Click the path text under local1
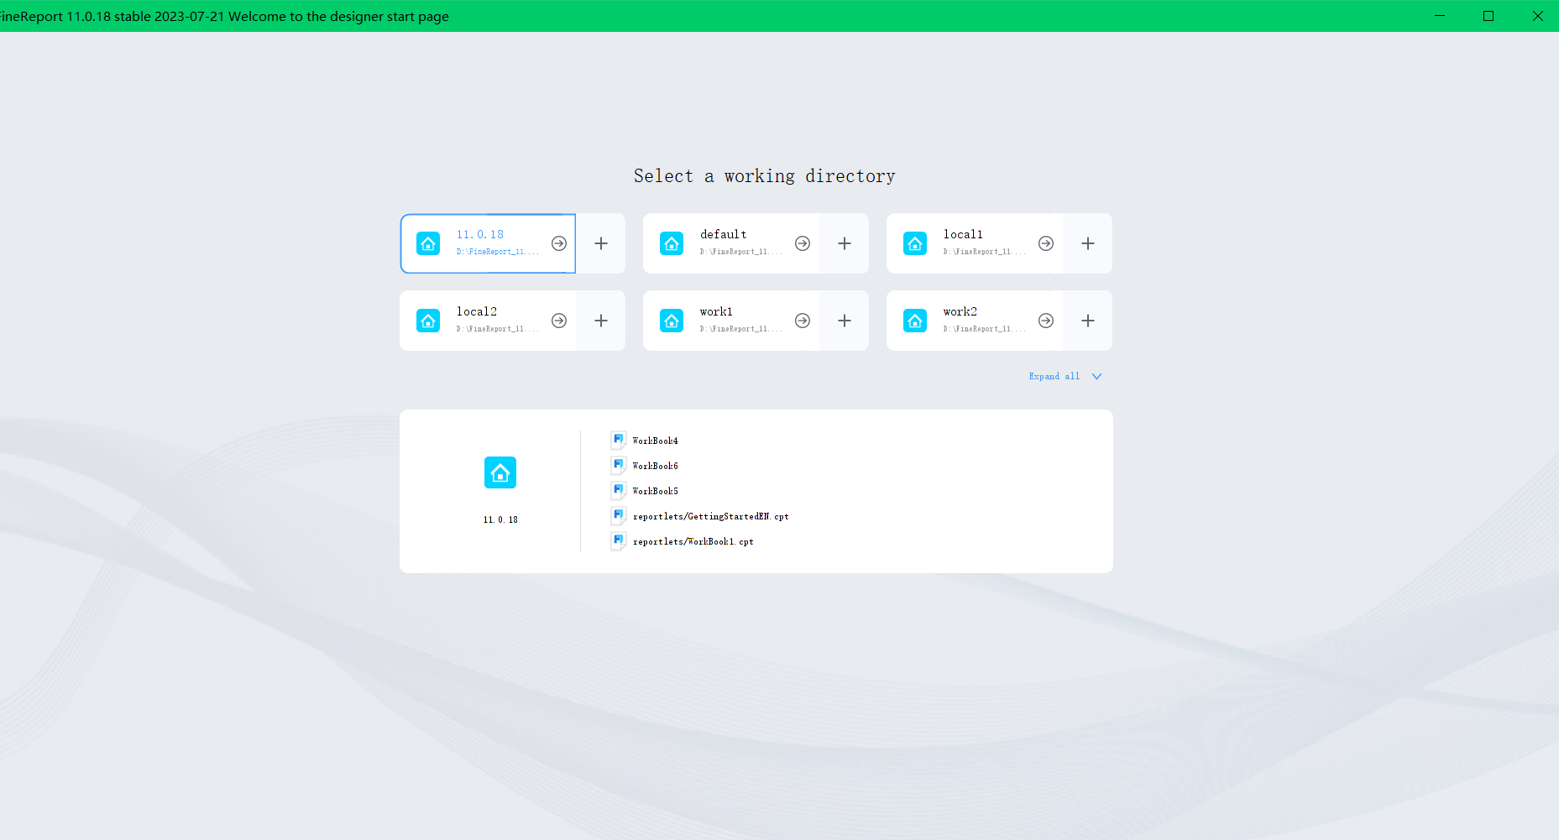The width and height of the screenshot is (1559, 840). point(985,252)
